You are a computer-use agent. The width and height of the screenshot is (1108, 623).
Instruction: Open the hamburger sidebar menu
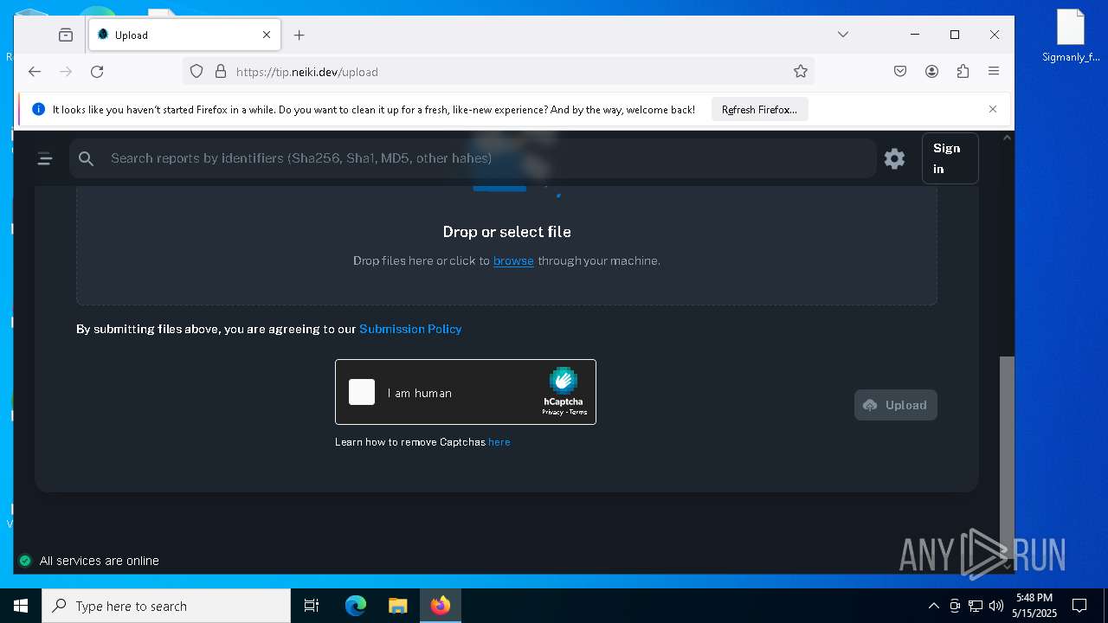[x=45, y=158]
